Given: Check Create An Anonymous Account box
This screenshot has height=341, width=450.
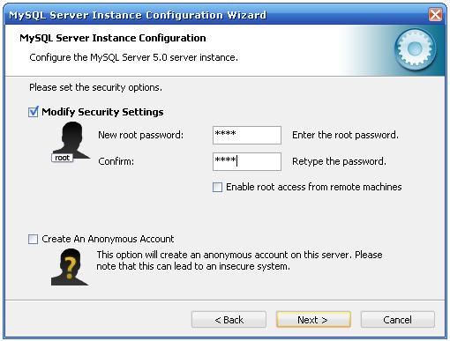Looking at the screenshot, I should tap(33, 239).
